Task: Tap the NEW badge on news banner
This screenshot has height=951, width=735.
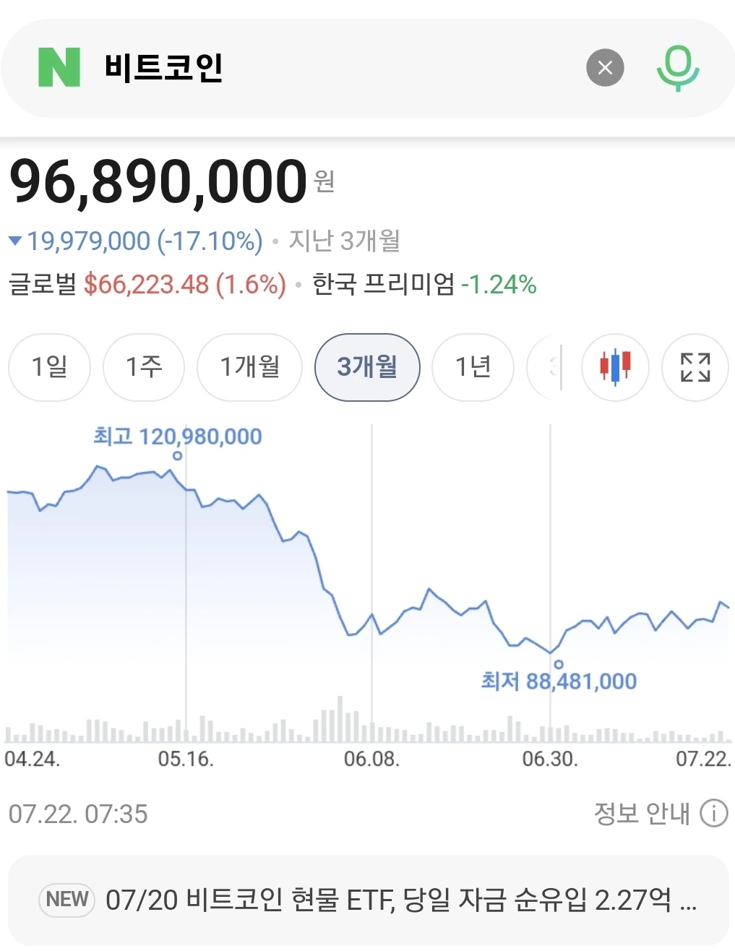Action: 67,900
